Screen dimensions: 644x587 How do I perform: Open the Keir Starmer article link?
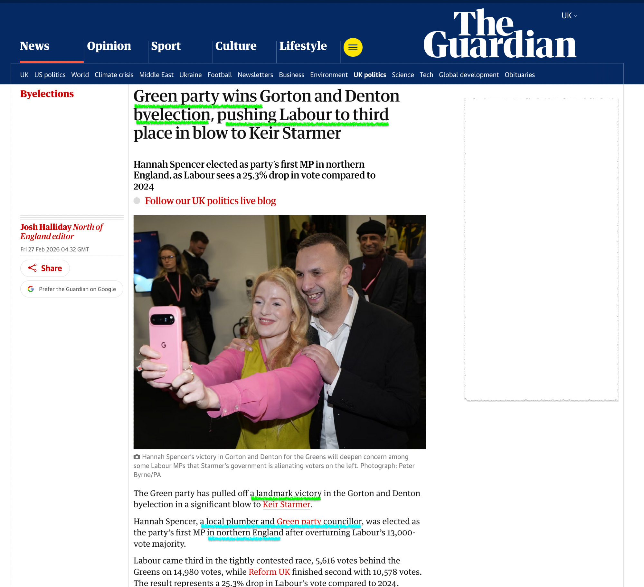286,504
